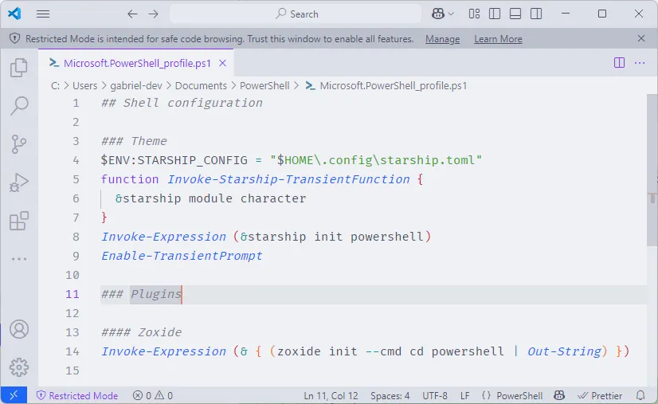Click the Prettier status item
The image size is (658, 404).
600,395
